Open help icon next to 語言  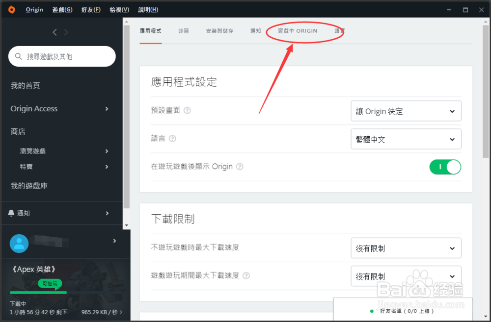(x=172, y=139)
